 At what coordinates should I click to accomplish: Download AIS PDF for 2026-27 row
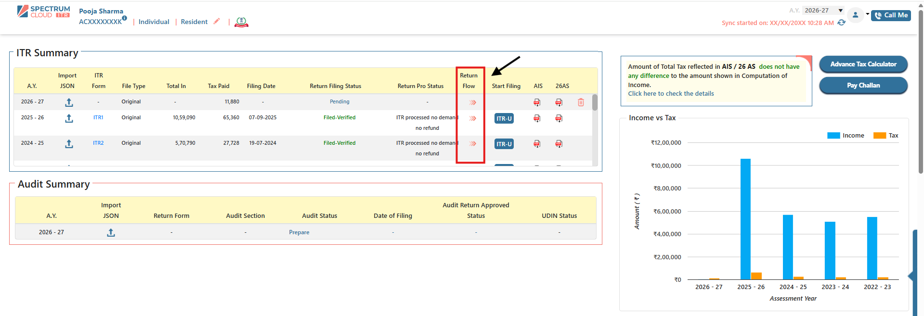pos(537,102)
